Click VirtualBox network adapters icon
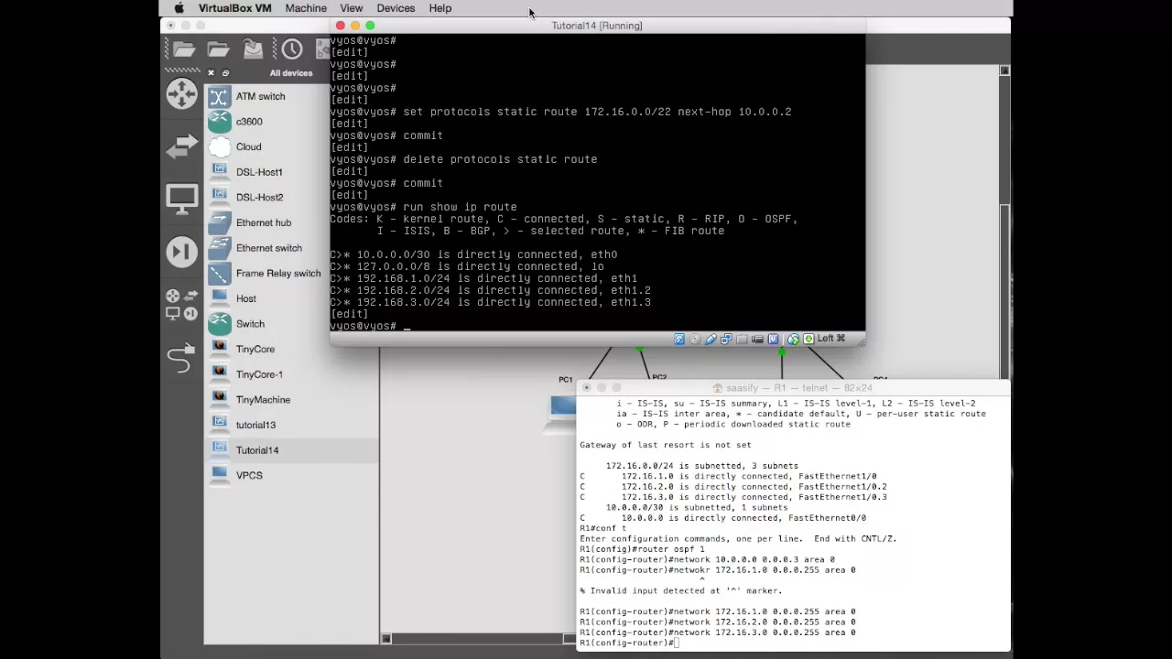The height and width of the screenshot is (659, 1172). 726,339
